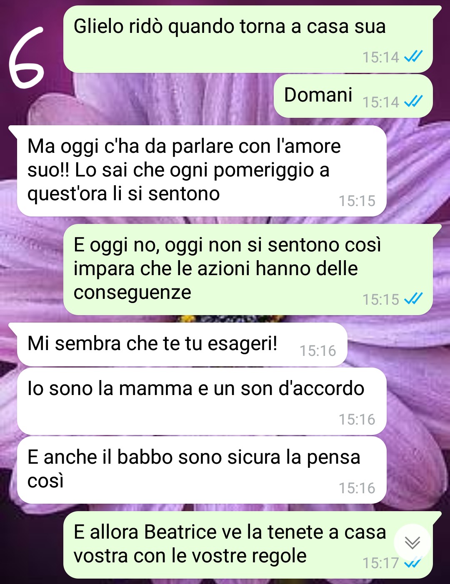Tap read receipt ticks on 'Domani' message
Viewport: 450px width, 584px height.
413,101
